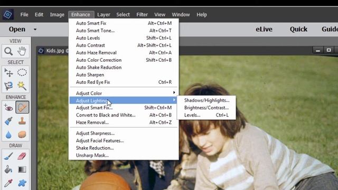Screen dimensions: 338x190
Task: Select the Brush tool
Action: [8, 156]
